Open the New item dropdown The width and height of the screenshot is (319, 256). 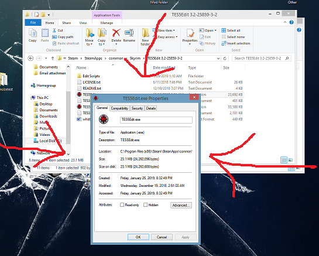[164, 30]
